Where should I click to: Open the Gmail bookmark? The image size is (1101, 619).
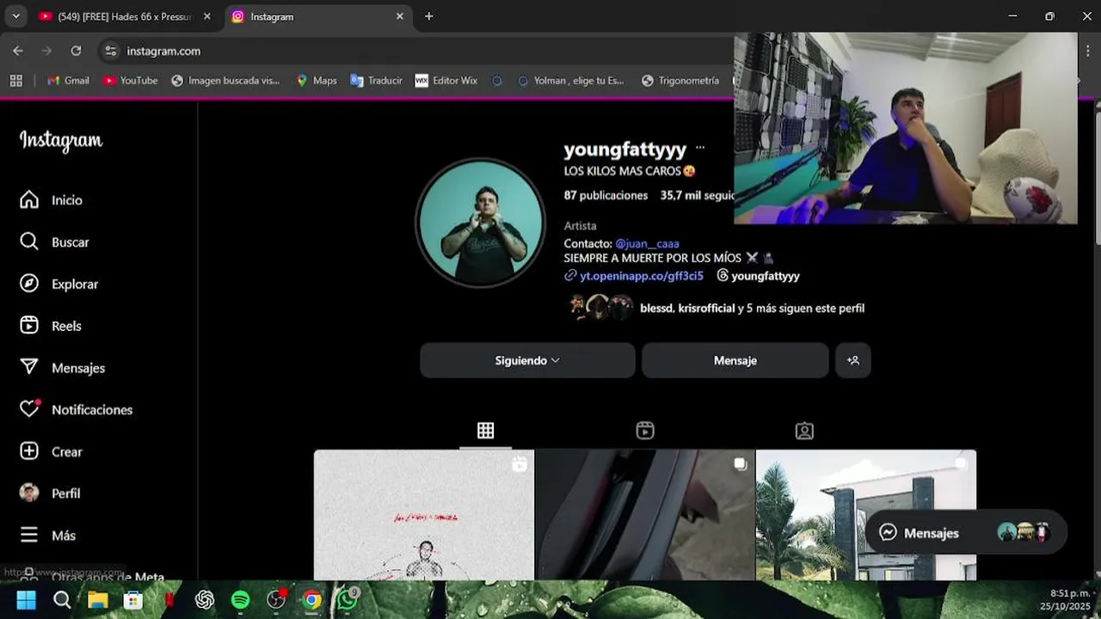(68, 80)
